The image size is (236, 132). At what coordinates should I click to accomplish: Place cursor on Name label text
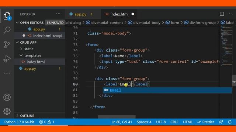point(119,56)
